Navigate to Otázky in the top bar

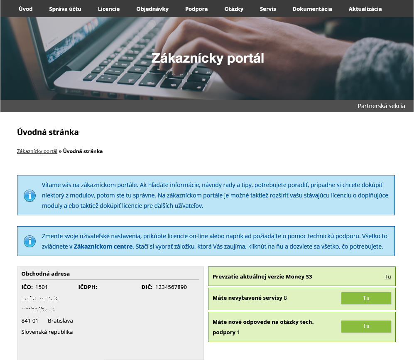click(234, 9)
